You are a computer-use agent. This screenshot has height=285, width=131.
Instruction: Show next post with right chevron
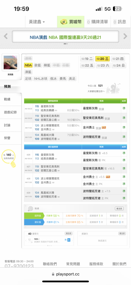pos(72,241)
